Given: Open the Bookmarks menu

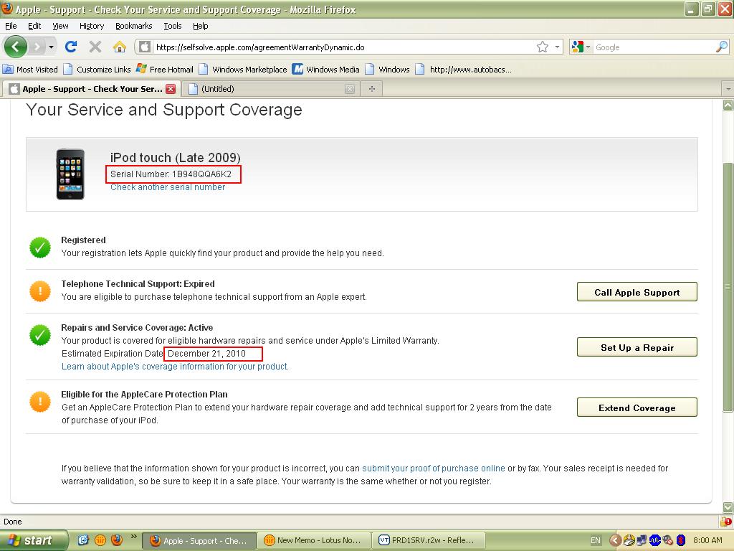Looking at the screenshot, I should (x=133, y=26).
